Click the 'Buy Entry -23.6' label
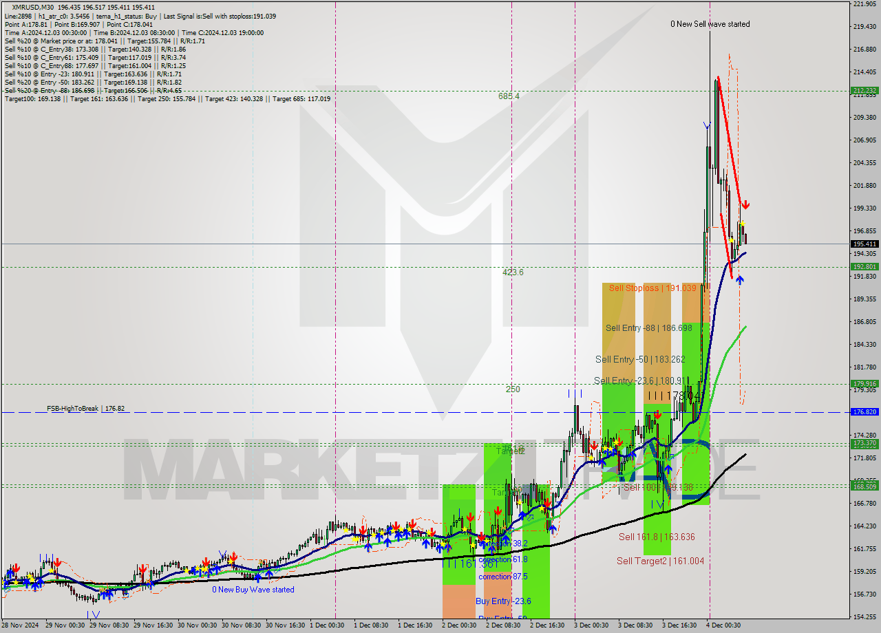 [x=502, y=601]
